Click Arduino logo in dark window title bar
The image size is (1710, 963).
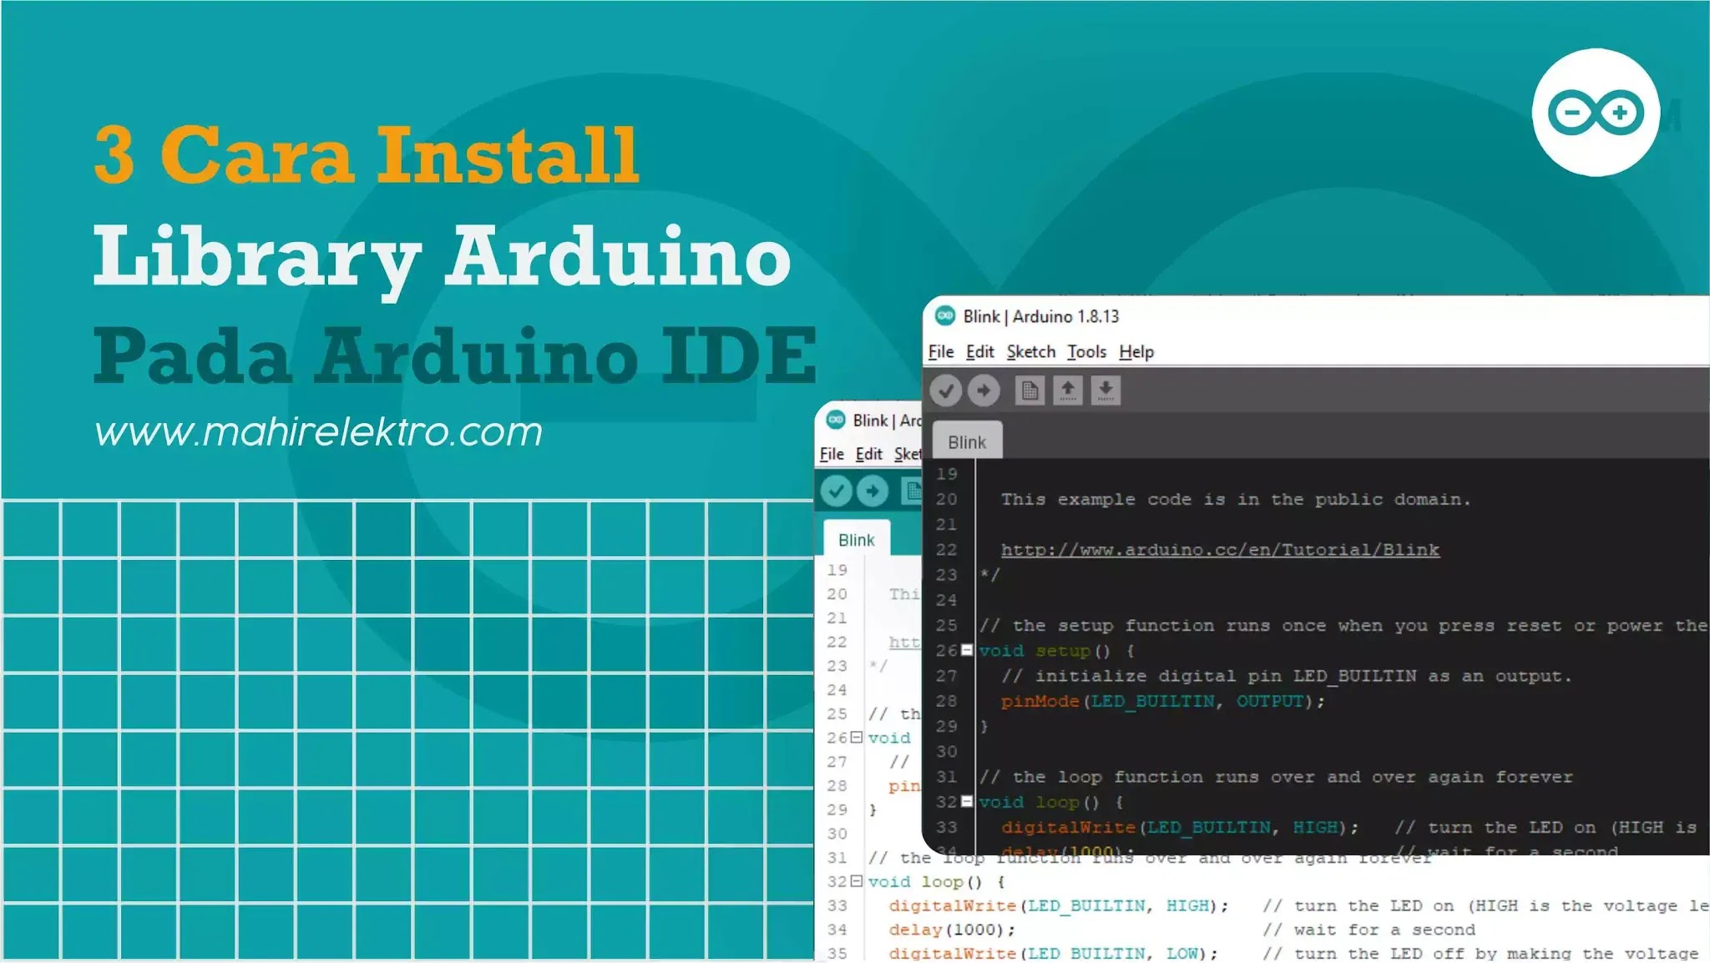(x=944, y=315)
